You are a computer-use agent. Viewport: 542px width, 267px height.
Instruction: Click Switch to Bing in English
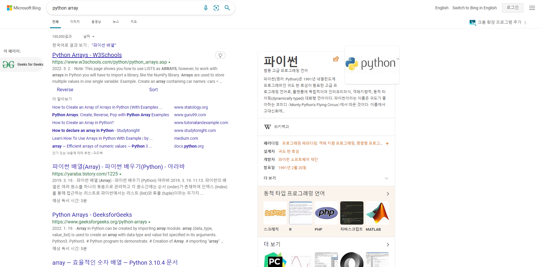click(474, 8)
